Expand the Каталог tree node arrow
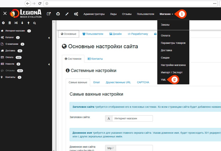The height and width of the screenshot is (151, 221). (x=49, y=38)
